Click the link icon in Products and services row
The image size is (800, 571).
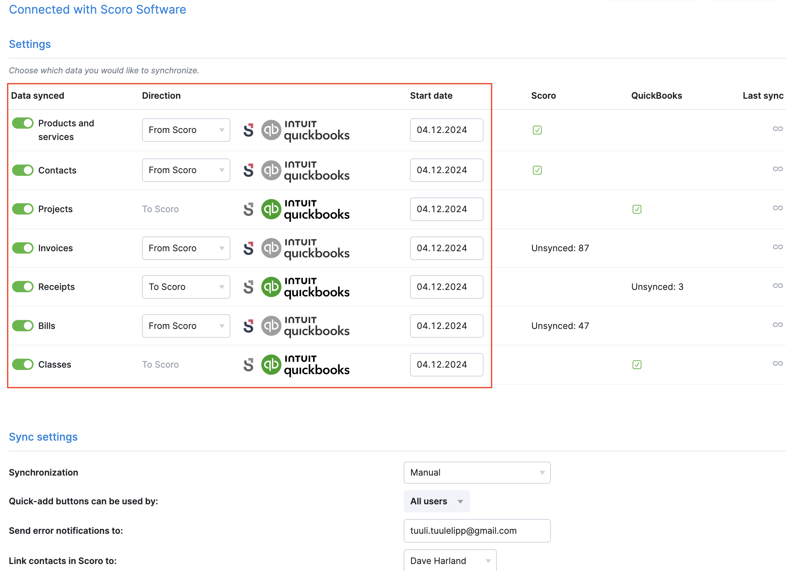pyautogui.click(x=778, y=129)
